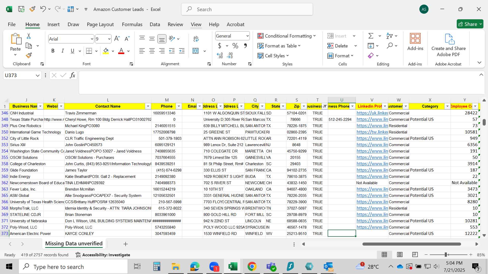Viewport: 488px width, 274px height.
Task: Click the AutoSum sigma icon
Action: [371, 36]
